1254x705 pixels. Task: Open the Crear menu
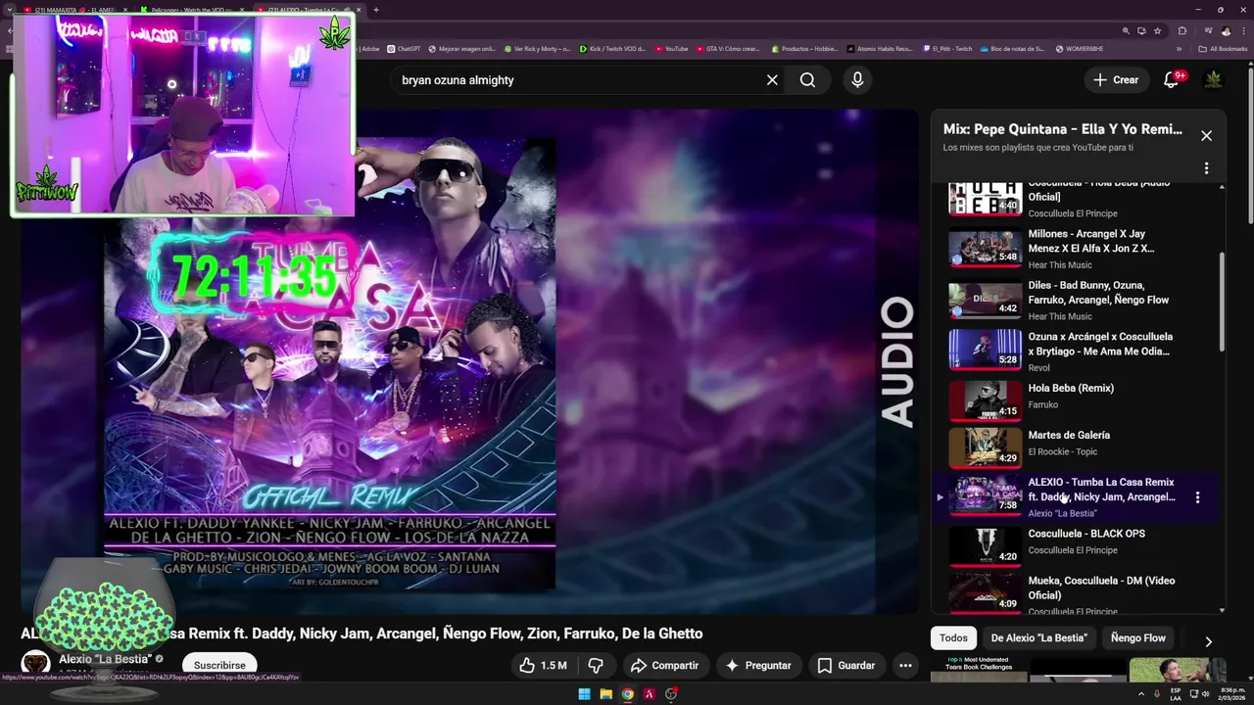coord(1116,80)
